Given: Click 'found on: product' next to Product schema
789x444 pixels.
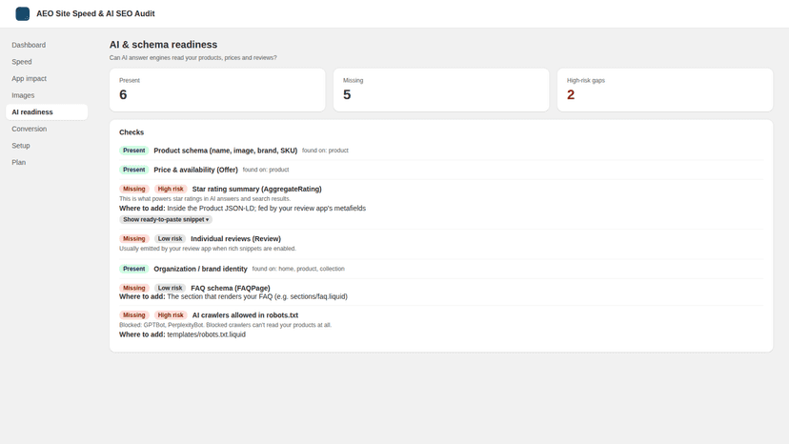Looking at the screenshot, I should (x=325, y=151).
